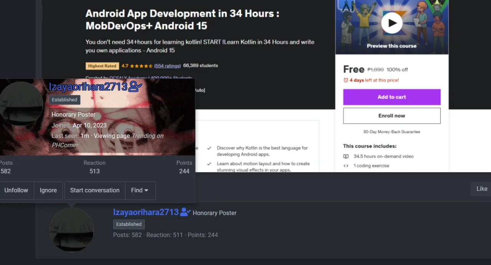The width and height of the screenshot is (491, 265).
Task: Click Honorary Poster title next to post username
Action: [x=214, y=213]
